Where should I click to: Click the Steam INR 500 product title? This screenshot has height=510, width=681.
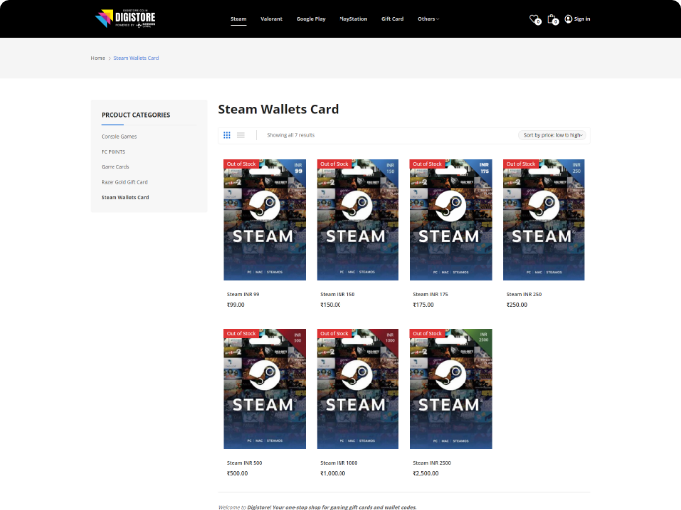coord(245,463)
